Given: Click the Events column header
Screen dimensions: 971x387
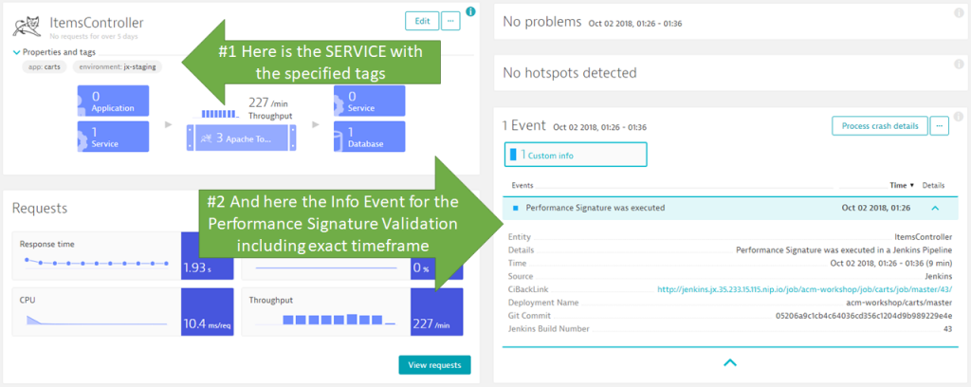Looking at the screenshot, I should click(x=522, y=185).
